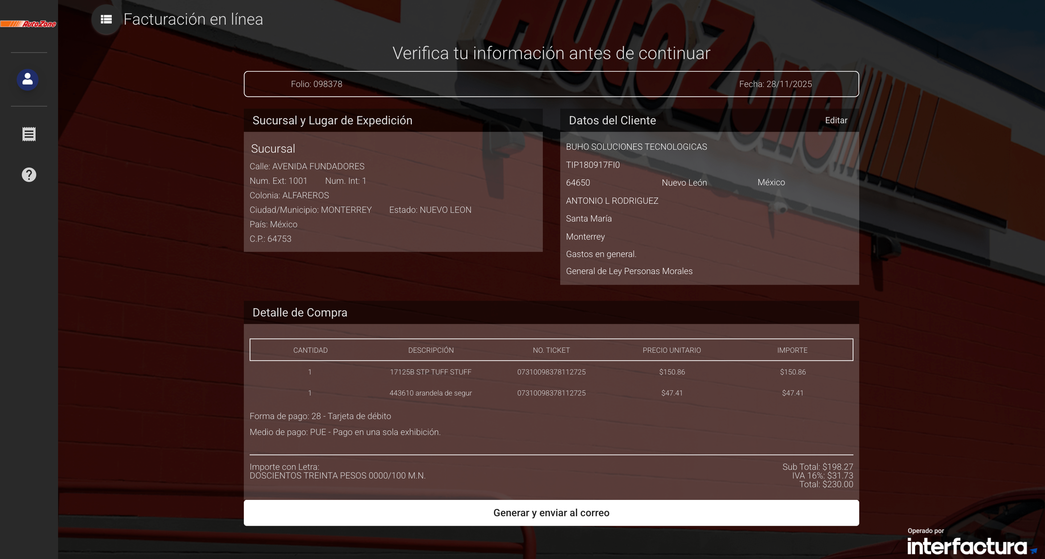Click $150.86 unit price cell

click(672, 372)
